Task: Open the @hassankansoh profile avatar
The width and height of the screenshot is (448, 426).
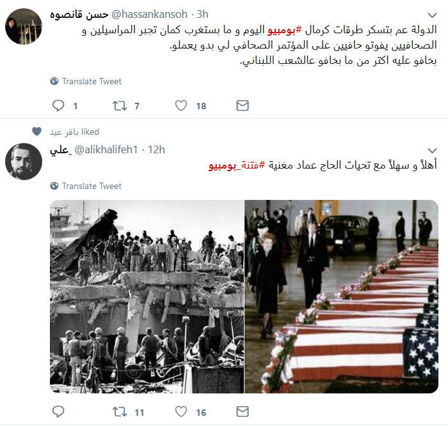Action: click(x=24, y=26)
